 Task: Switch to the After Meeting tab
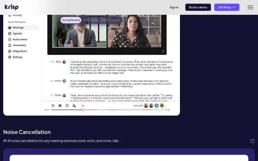tap(91, 20)
